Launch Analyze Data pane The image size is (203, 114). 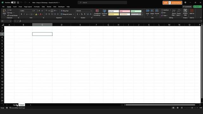(185, 13)
